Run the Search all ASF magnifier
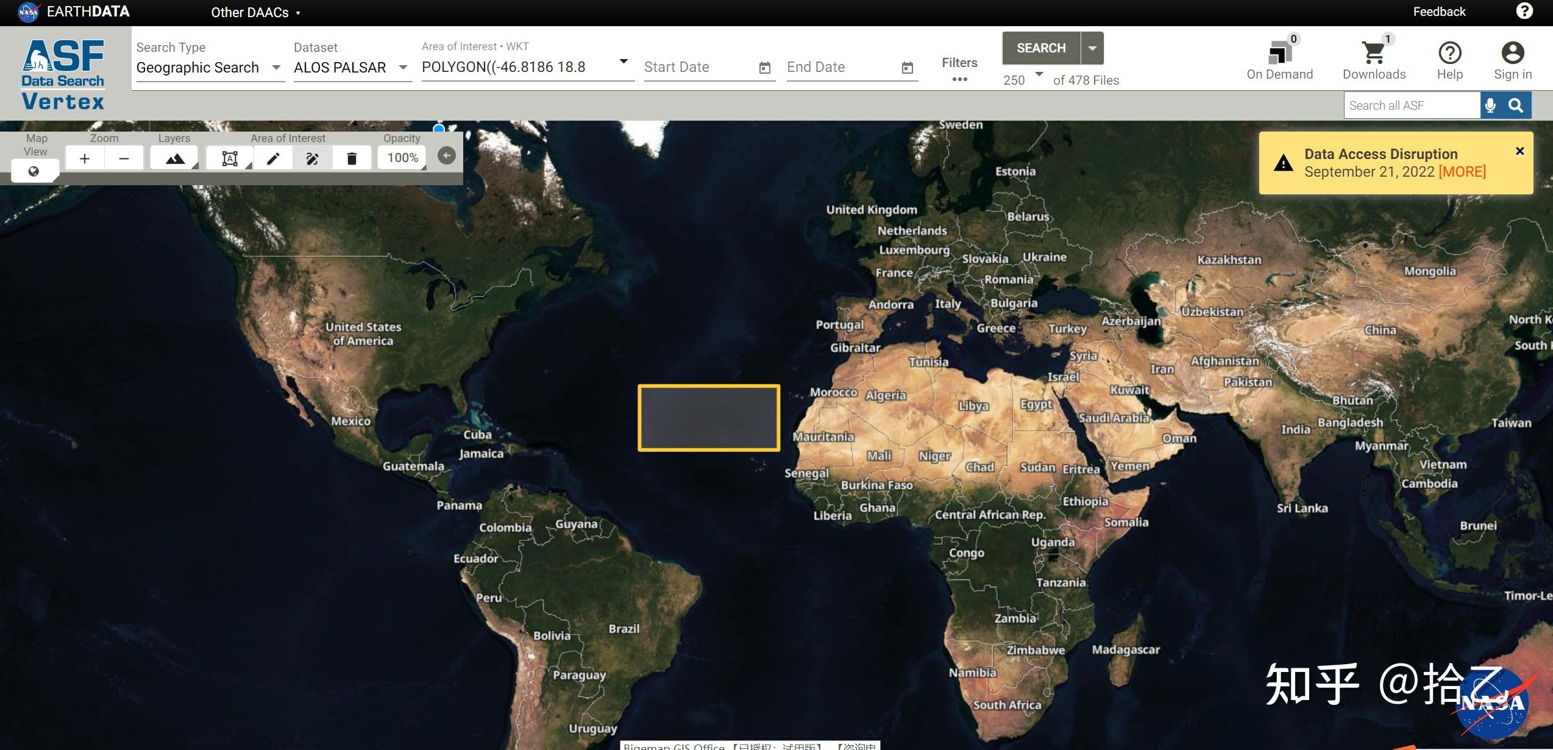Viewport: 1553px width, 750px height. click(x=1515, y=105)
